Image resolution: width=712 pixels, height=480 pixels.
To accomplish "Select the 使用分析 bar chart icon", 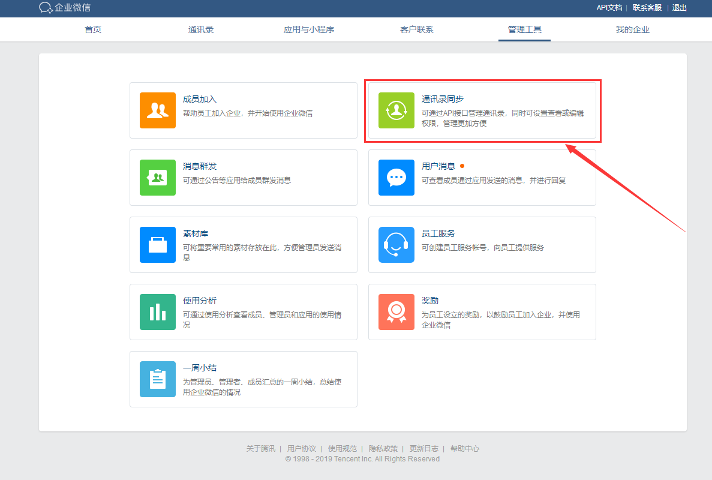I will click(157, 312).
